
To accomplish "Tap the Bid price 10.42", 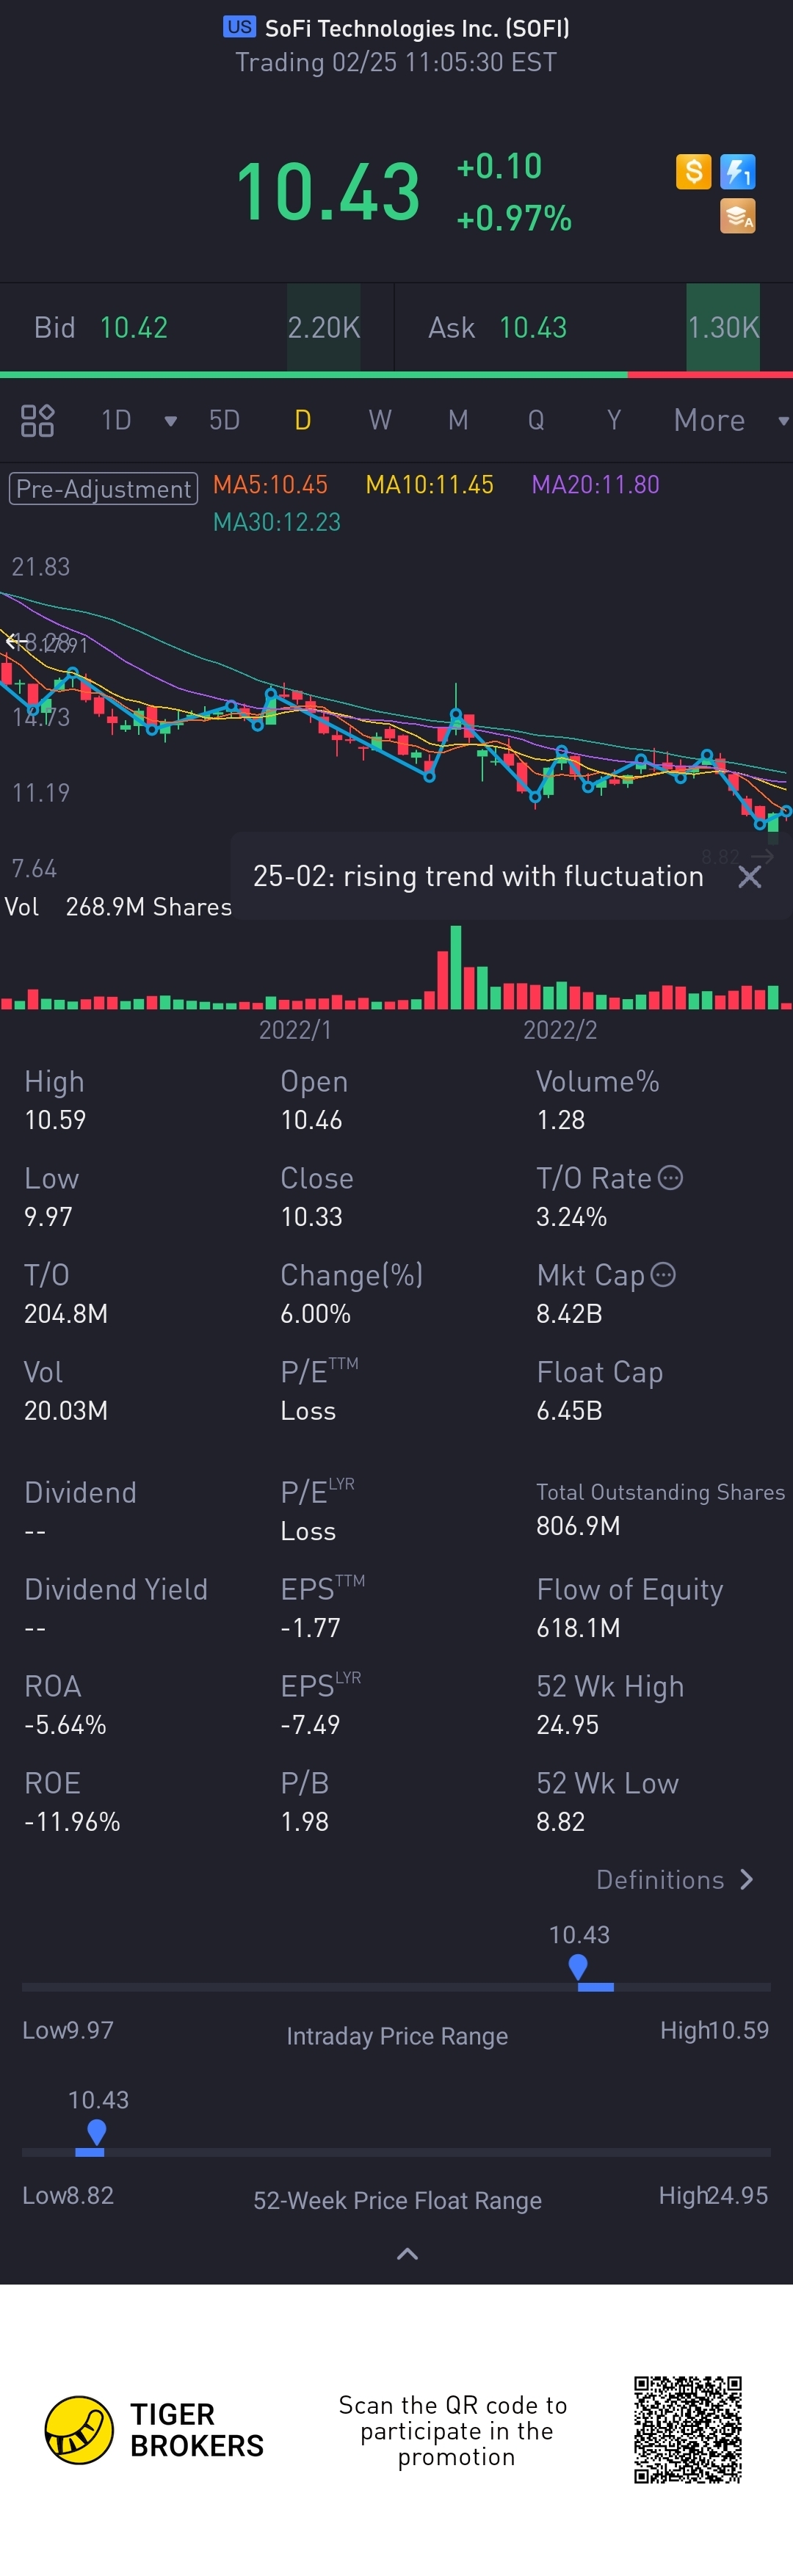I will click(x=134, y=328).
